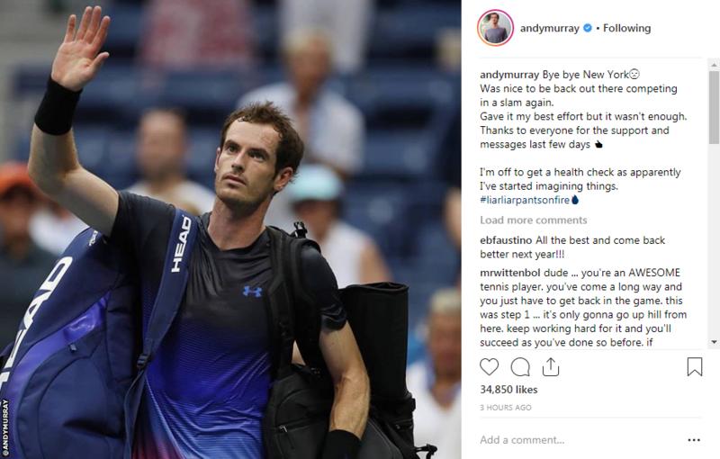Toggle the Following status button

point(626,28)
